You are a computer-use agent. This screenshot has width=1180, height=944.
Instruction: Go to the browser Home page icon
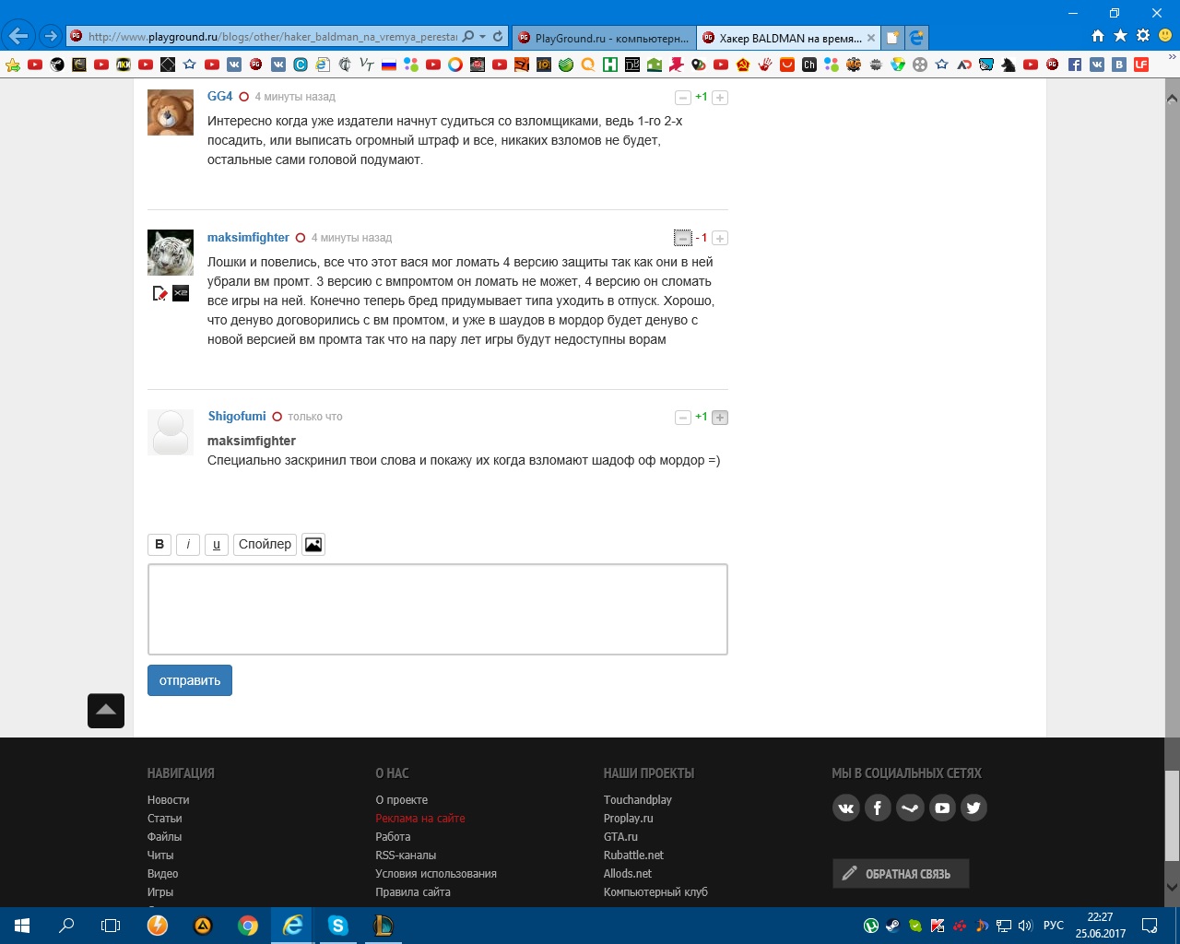(x=1097, y=36)
